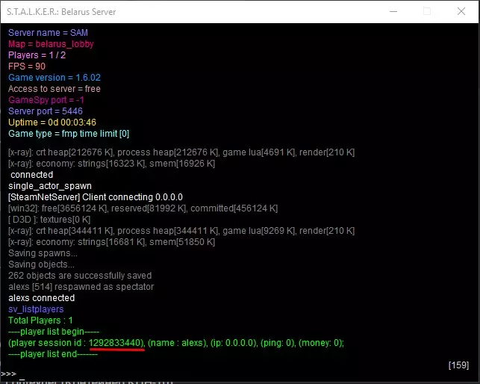Click the Access to server = free line
This screenshot has width=480, height=384.
54,89
